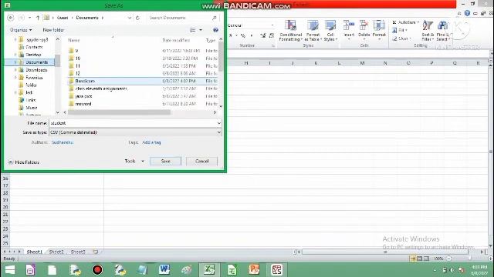Select the Bandicam folder row
Image resolution: width=494 pixels, height=277 pixels.
pos(142,81)
